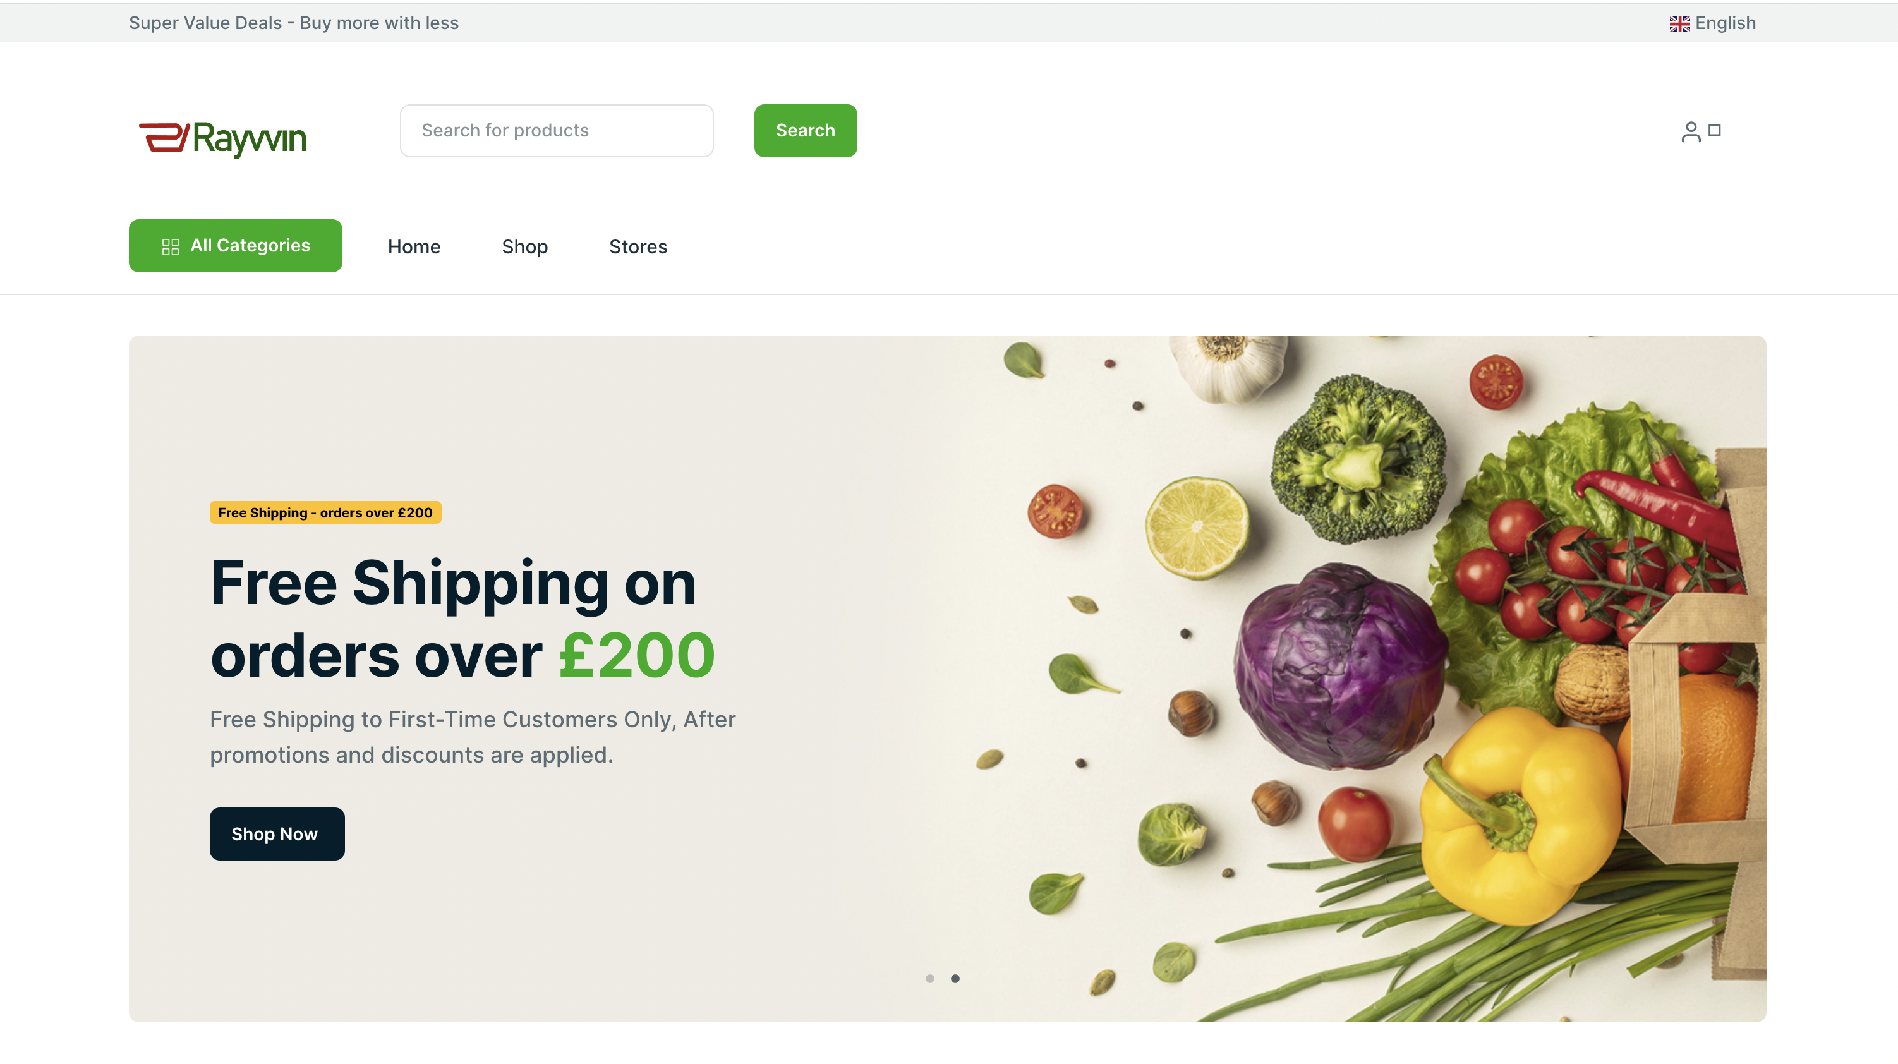Image resolution: width=1898 pixels, height=1064 pixels.
Task: Open the Shop nav item
Action: (524, 247)
